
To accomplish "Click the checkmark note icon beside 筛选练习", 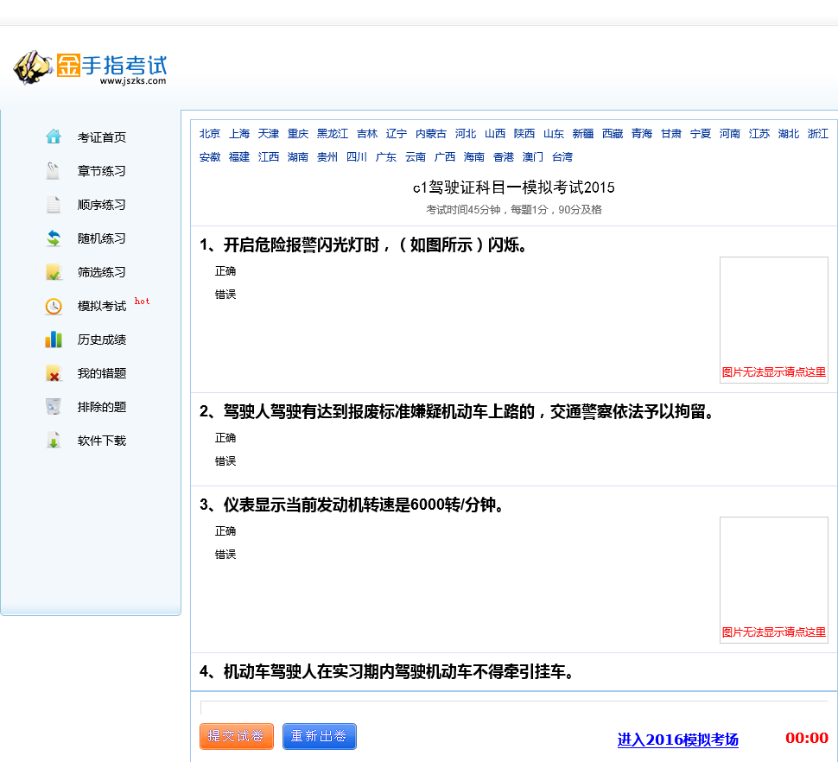I will (x=54, y=271).
